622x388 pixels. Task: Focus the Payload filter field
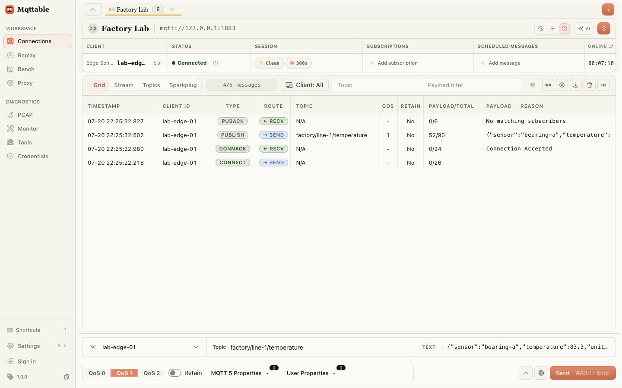(x=473, y=85)
